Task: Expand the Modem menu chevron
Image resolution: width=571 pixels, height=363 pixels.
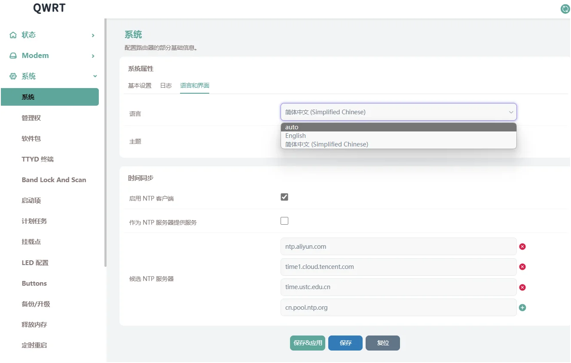Action: pyautogui.click(x=93, y=56)
